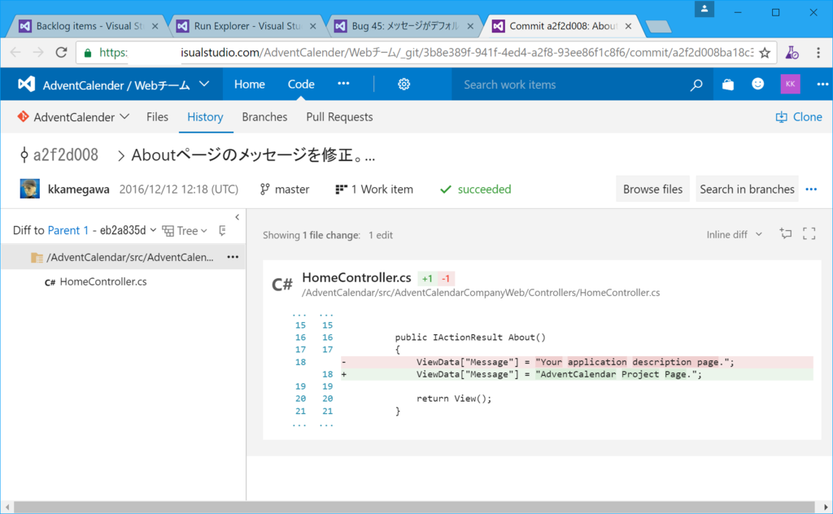Click the Search work items field
This screenshot has width=833, height=514.
coord(571,85)
